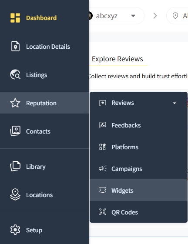Click the Locations map pin icon
The width and height of the screenshot is (188, 244).
[15, 194]
